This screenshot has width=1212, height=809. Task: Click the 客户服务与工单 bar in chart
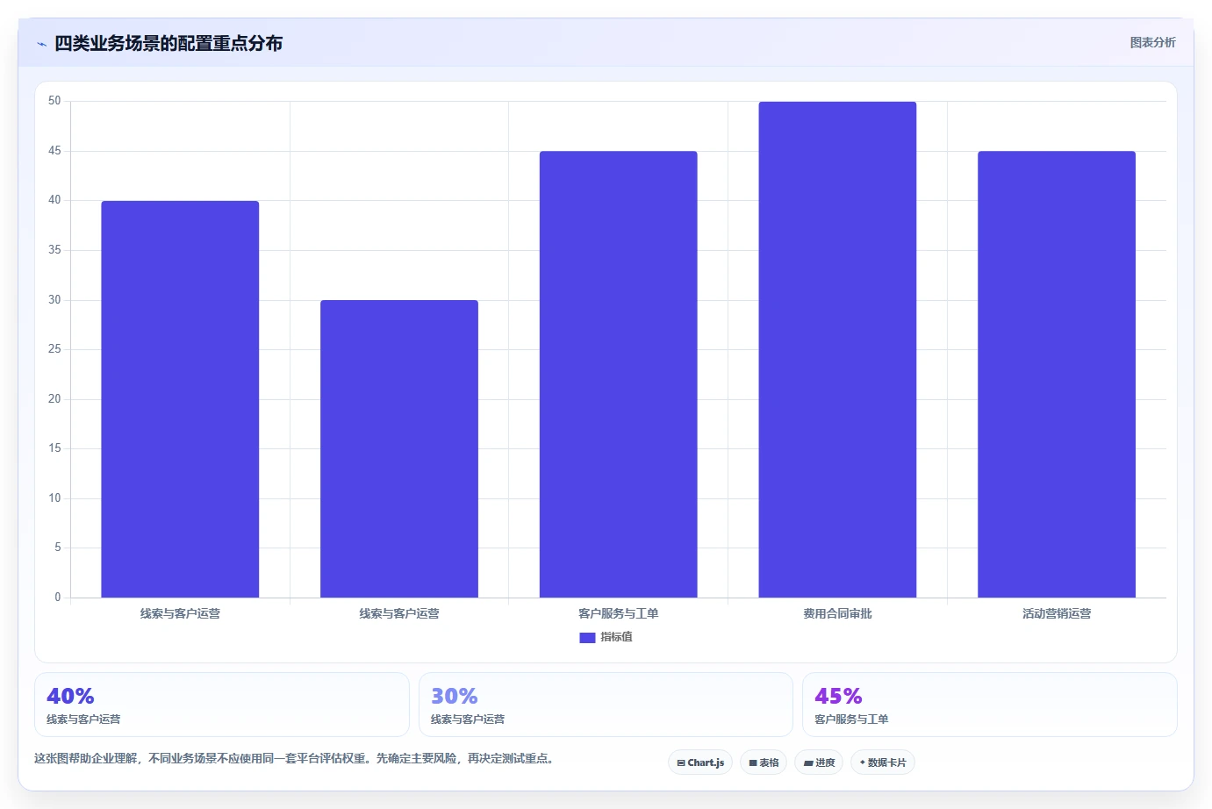[619, 375]
